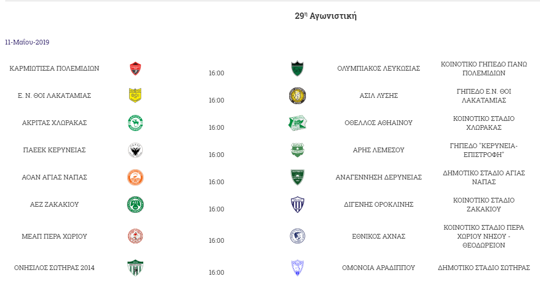Click the Οθέλλος Αθηαίνου green logo
Screen dimensions: 540x292
click(297, 122)
